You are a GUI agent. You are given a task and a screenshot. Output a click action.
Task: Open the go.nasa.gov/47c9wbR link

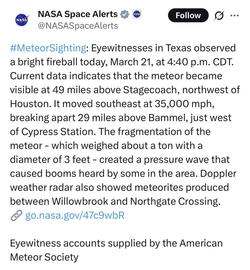[75, 216]
